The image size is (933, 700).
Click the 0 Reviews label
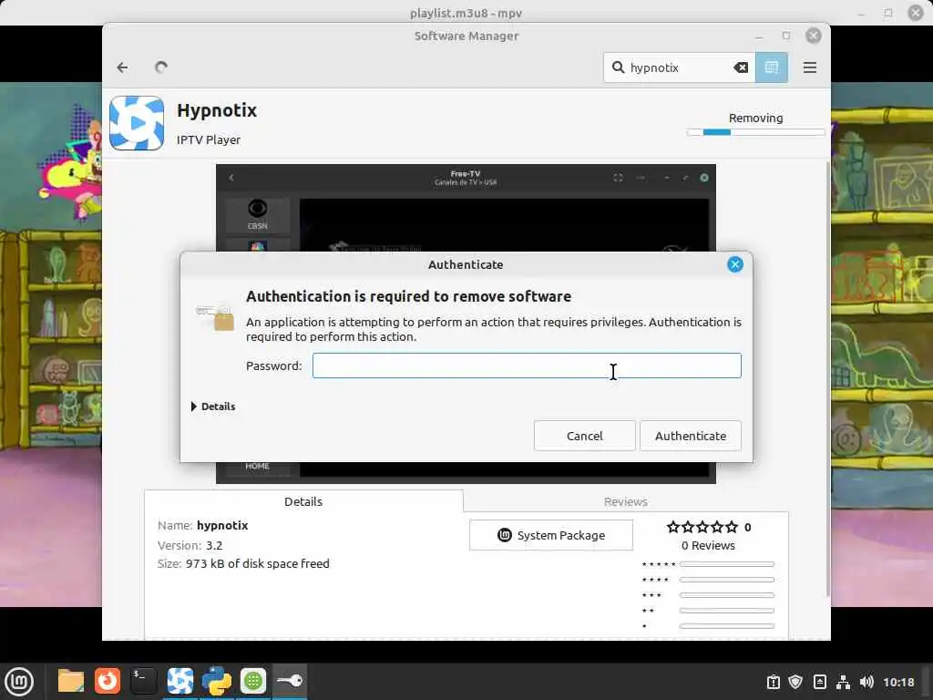708,545
